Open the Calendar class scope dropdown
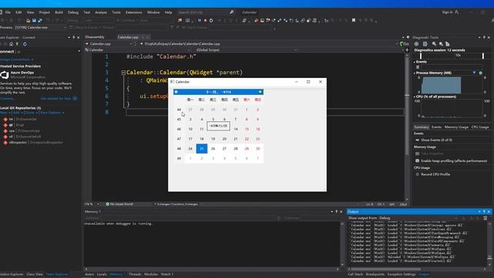 point(138,49)
